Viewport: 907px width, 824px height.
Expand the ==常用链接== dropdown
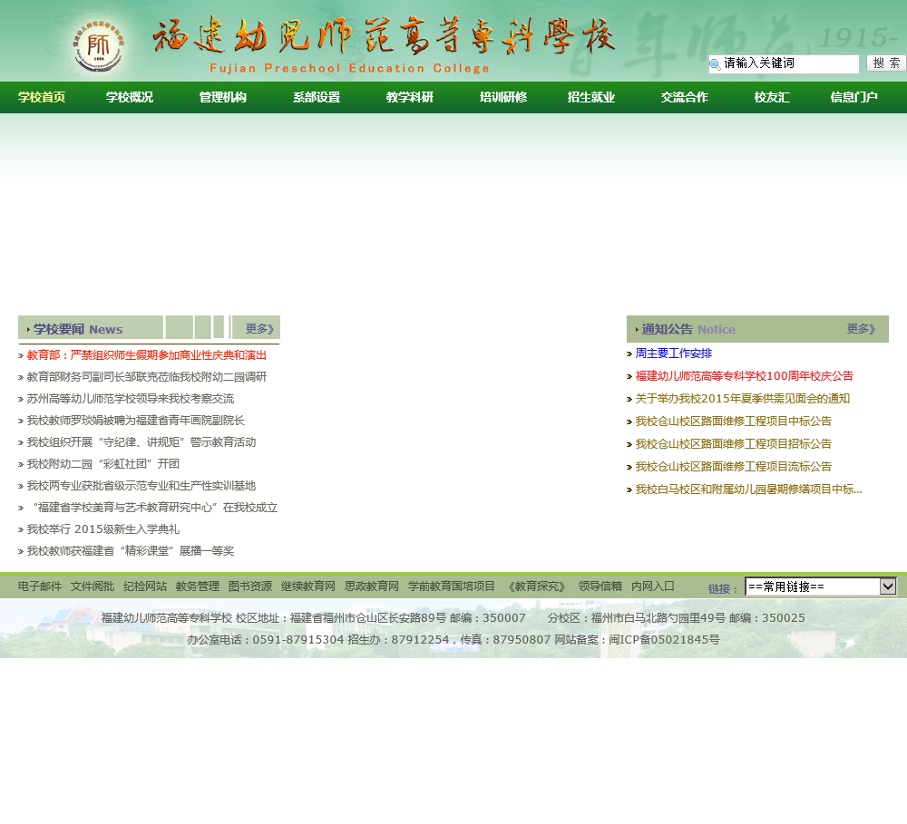(821, 586)
